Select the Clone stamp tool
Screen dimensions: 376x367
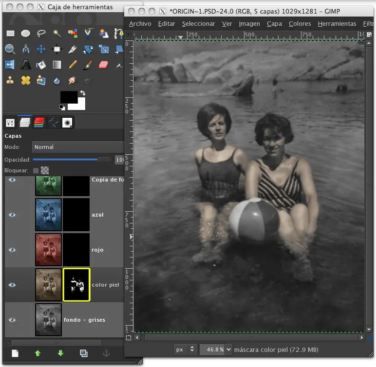10,80
